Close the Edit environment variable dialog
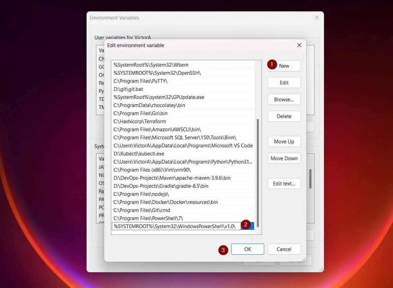 tap(299, 45)
